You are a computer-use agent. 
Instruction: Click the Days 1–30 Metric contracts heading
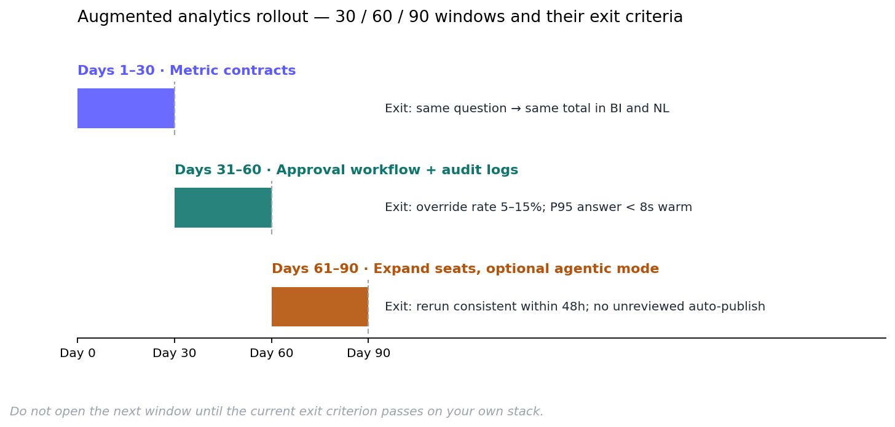point(187,71)
